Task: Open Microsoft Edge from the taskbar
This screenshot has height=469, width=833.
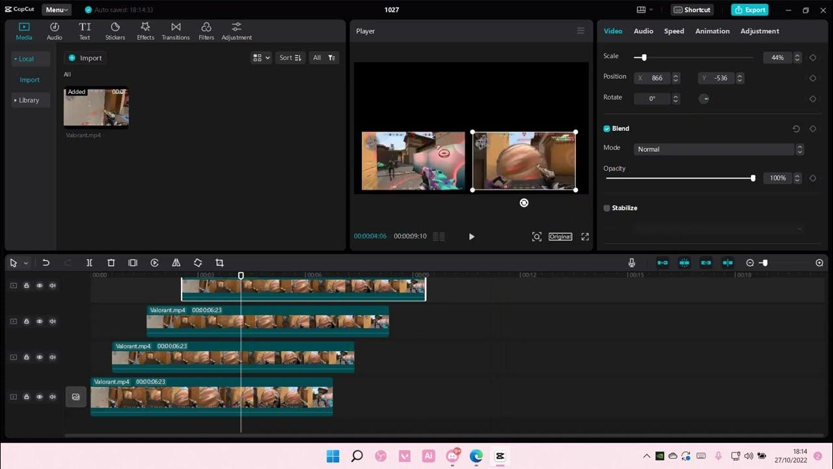Action: tap(476, 456)
